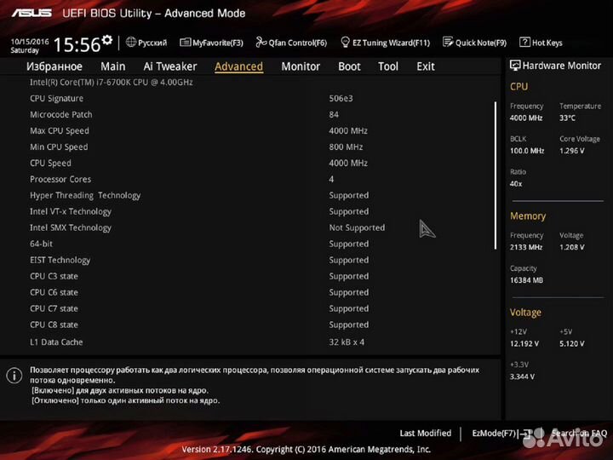Click the 800 MHz value
Screen dimensions: 613x460
point(346,147)
